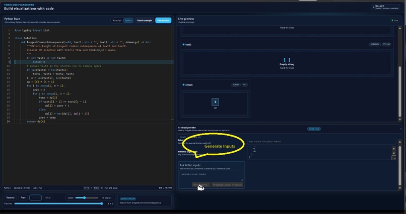
Task: Click 'temp = dp[j]' code line
Action: click(48, 97)
